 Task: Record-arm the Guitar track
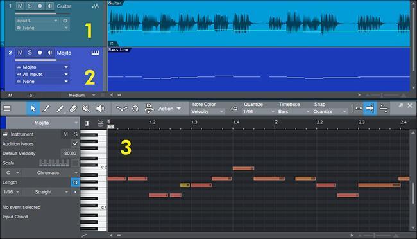[x=40, y=6]
